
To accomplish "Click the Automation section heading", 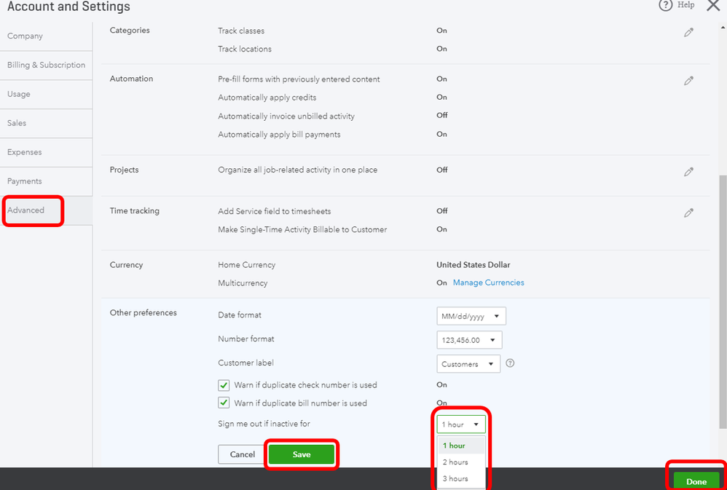I will [x=131, y=79].
